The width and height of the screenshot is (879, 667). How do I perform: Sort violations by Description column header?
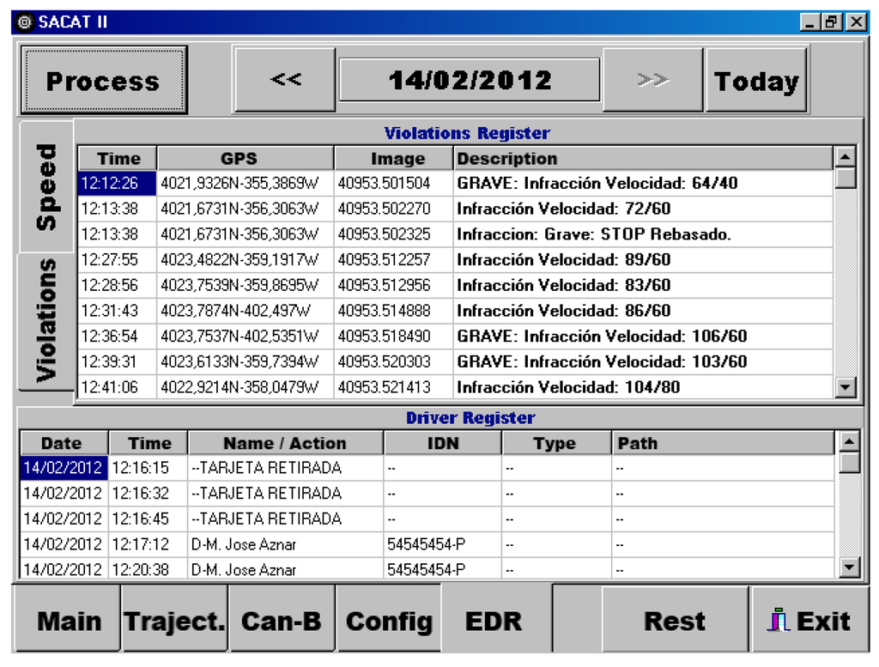click(x=642, y=159)
